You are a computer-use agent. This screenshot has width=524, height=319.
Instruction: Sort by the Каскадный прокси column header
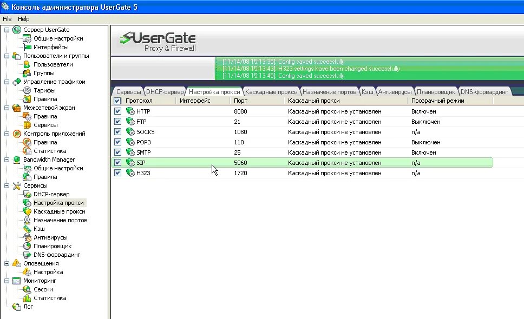point(345,101)
